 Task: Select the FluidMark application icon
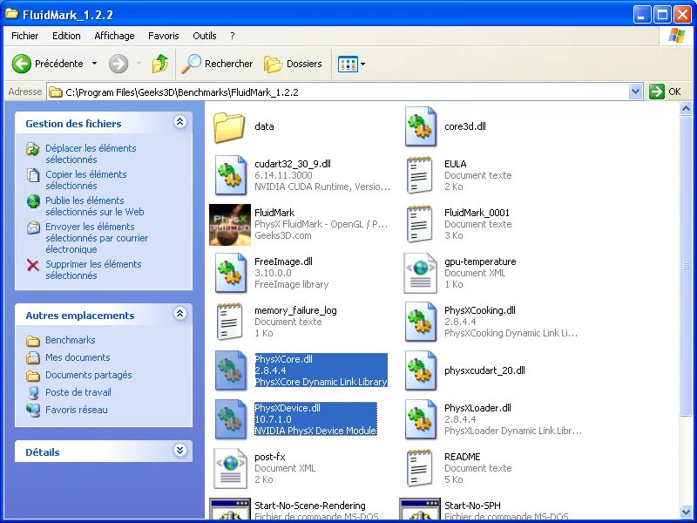pyautogui.click(x=230, y=224)
